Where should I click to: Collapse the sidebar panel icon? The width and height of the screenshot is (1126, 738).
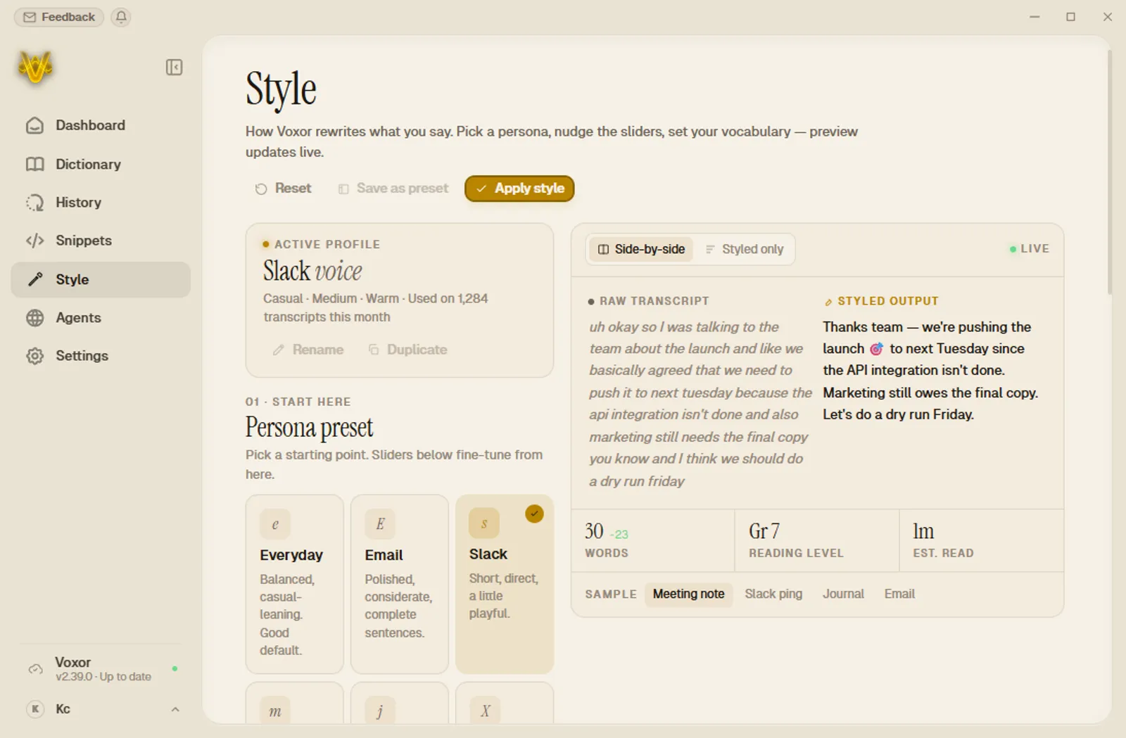click(174, 68)
